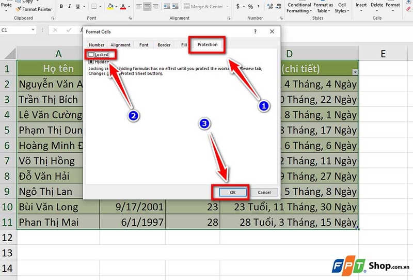Image resolution: width=413 pixels, height=280 pixels.
Task: Open Format cells ribbon menu
Action: [x=393, y=7]
